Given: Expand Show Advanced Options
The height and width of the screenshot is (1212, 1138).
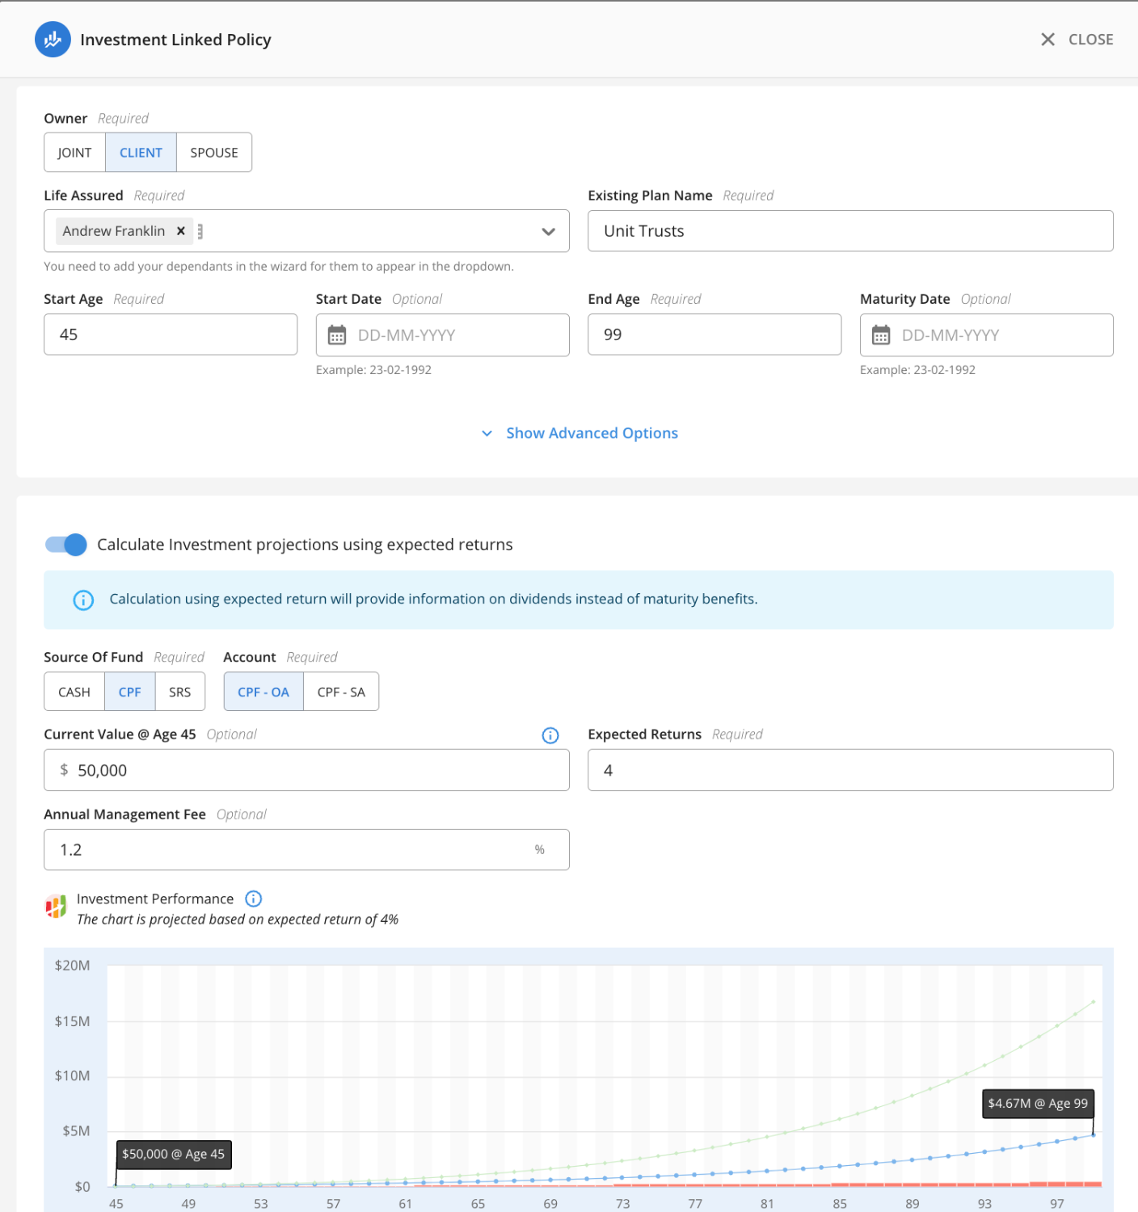Looking at the screenshot, I should coord(592,433).
